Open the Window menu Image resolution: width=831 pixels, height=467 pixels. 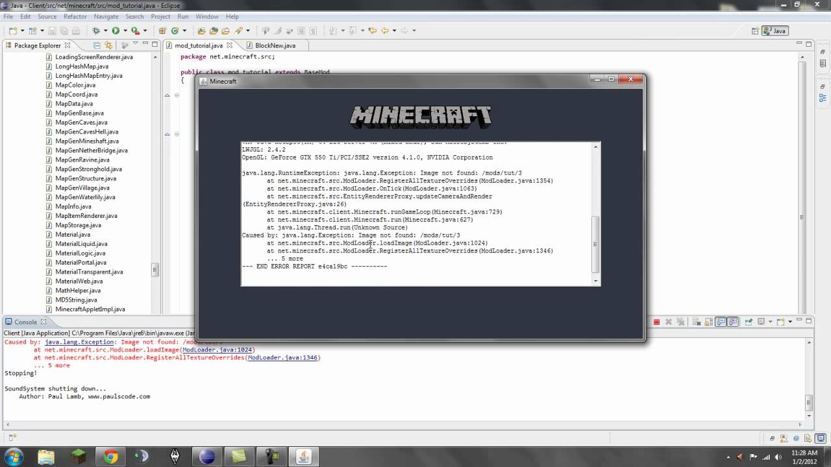(207, 16)
